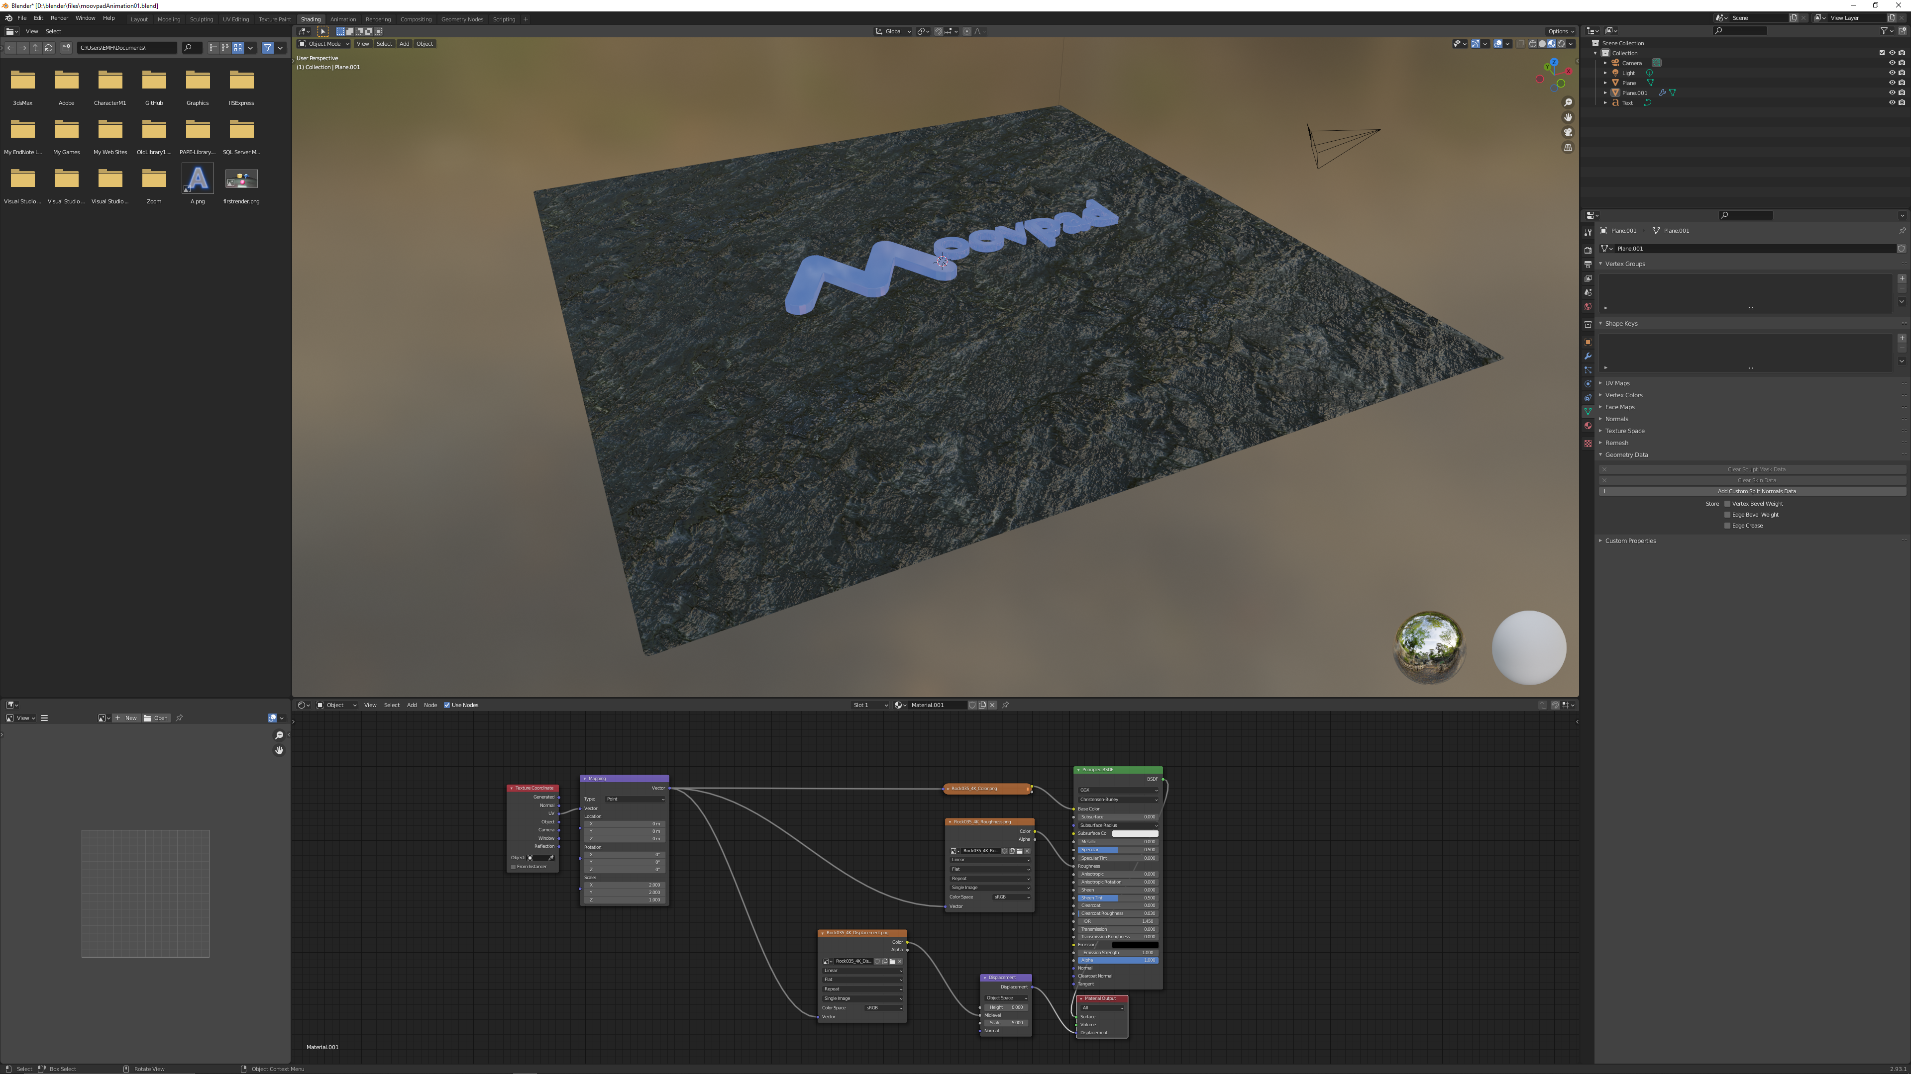Open the Tool properties tab
The width and height of the screenshot is (1911, 1074).
point(1588,233)
